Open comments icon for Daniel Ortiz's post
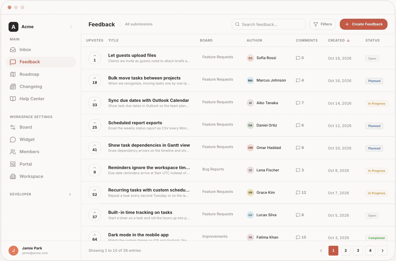The width and height of the screenshot is (396, 261). click(x=298, y=125)
